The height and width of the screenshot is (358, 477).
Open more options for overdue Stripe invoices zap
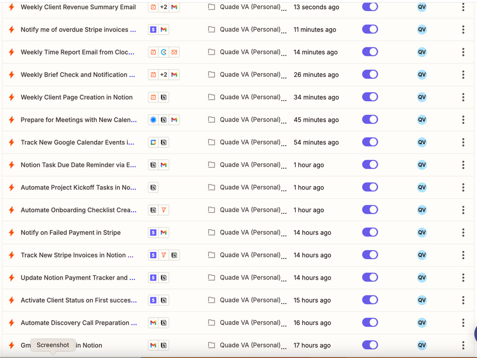pos(463,30)
